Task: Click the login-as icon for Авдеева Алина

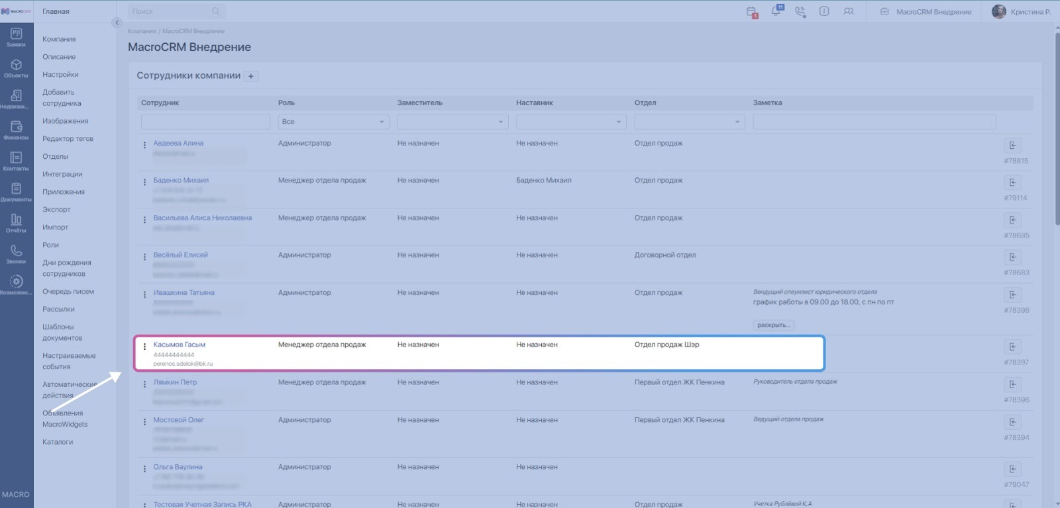Action: [1012, 146]
